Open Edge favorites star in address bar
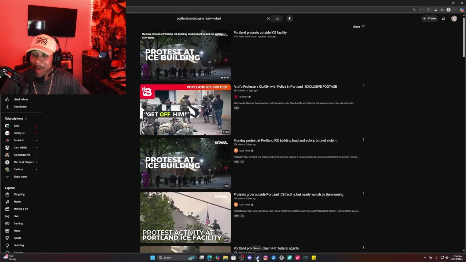The height and width of the screenshot is (262, 466). [x=420, y=10]
